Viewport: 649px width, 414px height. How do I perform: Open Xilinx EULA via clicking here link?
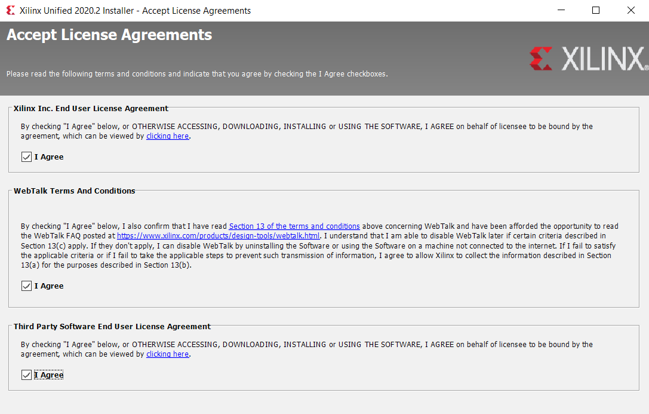(168, 136)
